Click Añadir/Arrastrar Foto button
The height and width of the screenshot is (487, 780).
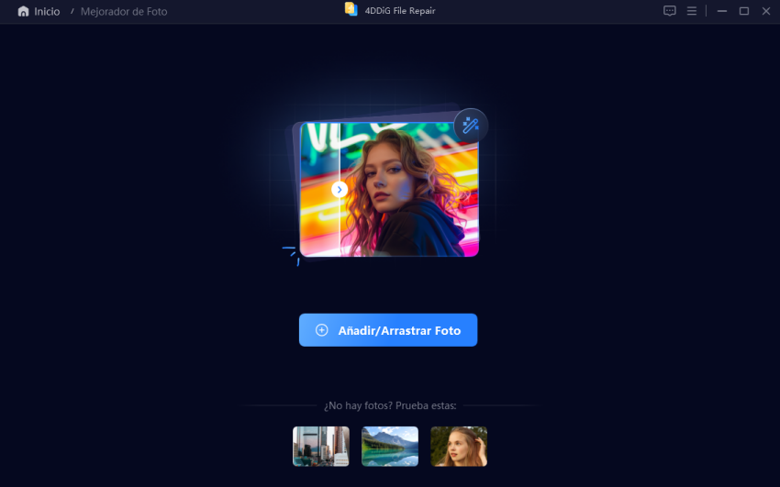pyautogui.click(x=388, y=330)
